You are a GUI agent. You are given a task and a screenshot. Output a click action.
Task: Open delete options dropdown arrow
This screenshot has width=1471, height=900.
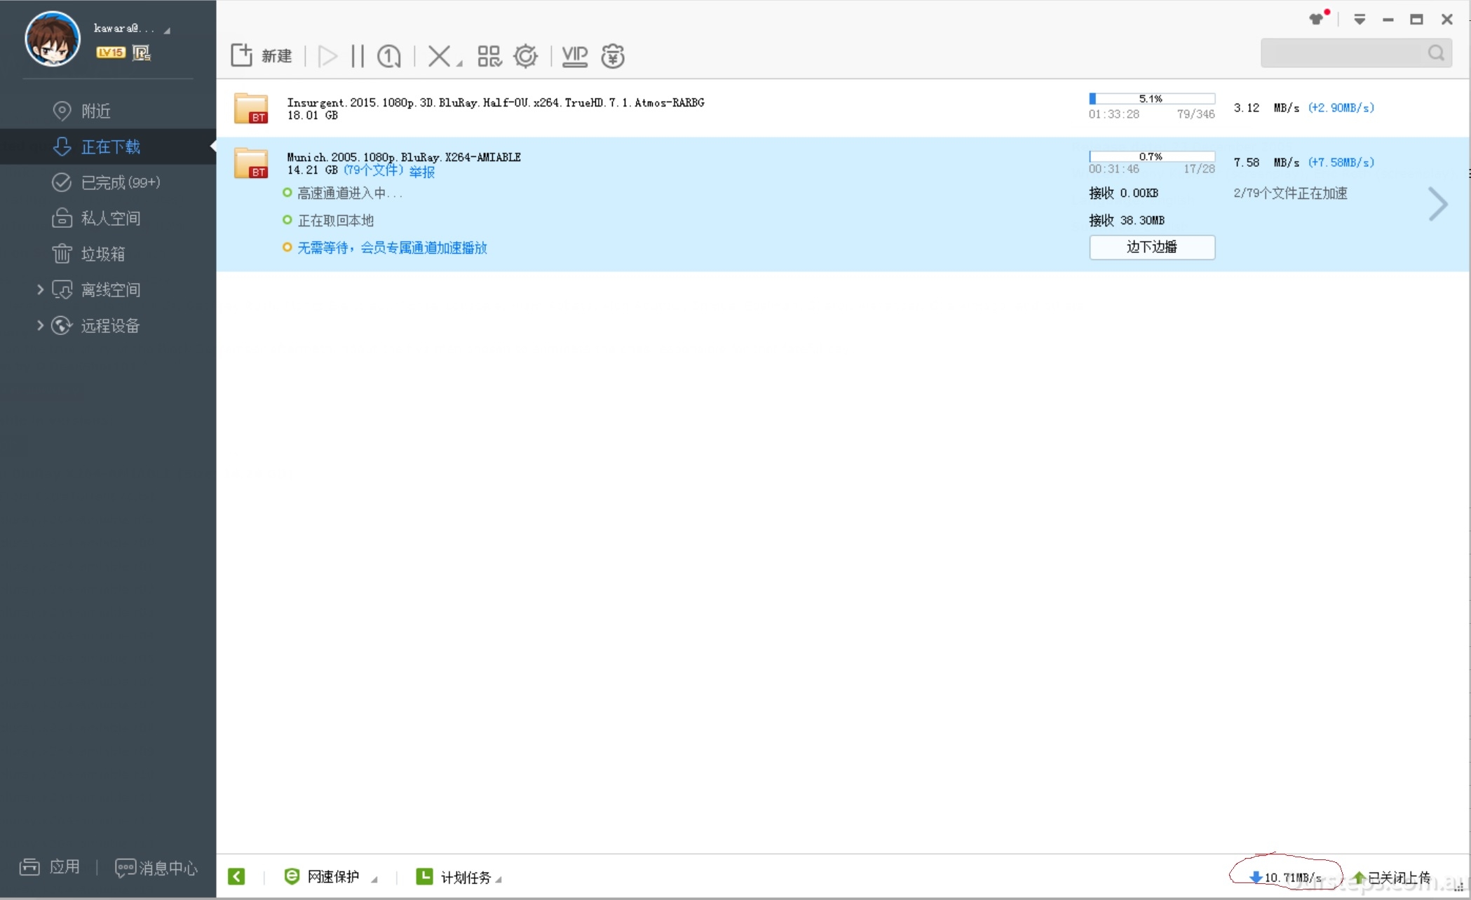tap(460, 64)
